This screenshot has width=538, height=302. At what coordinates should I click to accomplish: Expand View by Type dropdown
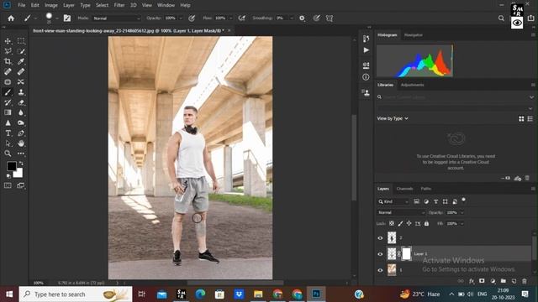(x=393, y=118)
